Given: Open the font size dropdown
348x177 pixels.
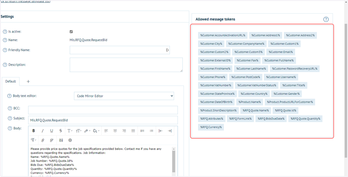Looking at the screenshot, I should point(79,131).
